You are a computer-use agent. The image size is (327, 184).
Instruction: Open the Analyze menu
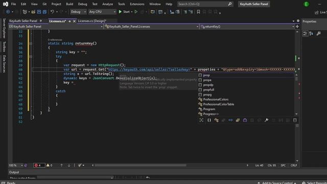tap(108, 4)
